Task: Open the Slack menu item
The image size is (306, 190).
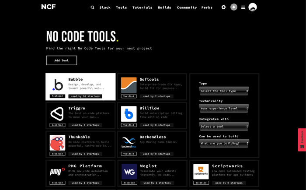Action: [105, 7]
